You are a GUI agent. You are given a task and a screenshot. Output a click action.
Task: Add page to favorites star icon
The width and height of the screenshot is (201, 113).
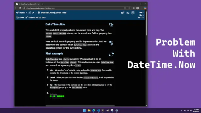coord(129,8)
